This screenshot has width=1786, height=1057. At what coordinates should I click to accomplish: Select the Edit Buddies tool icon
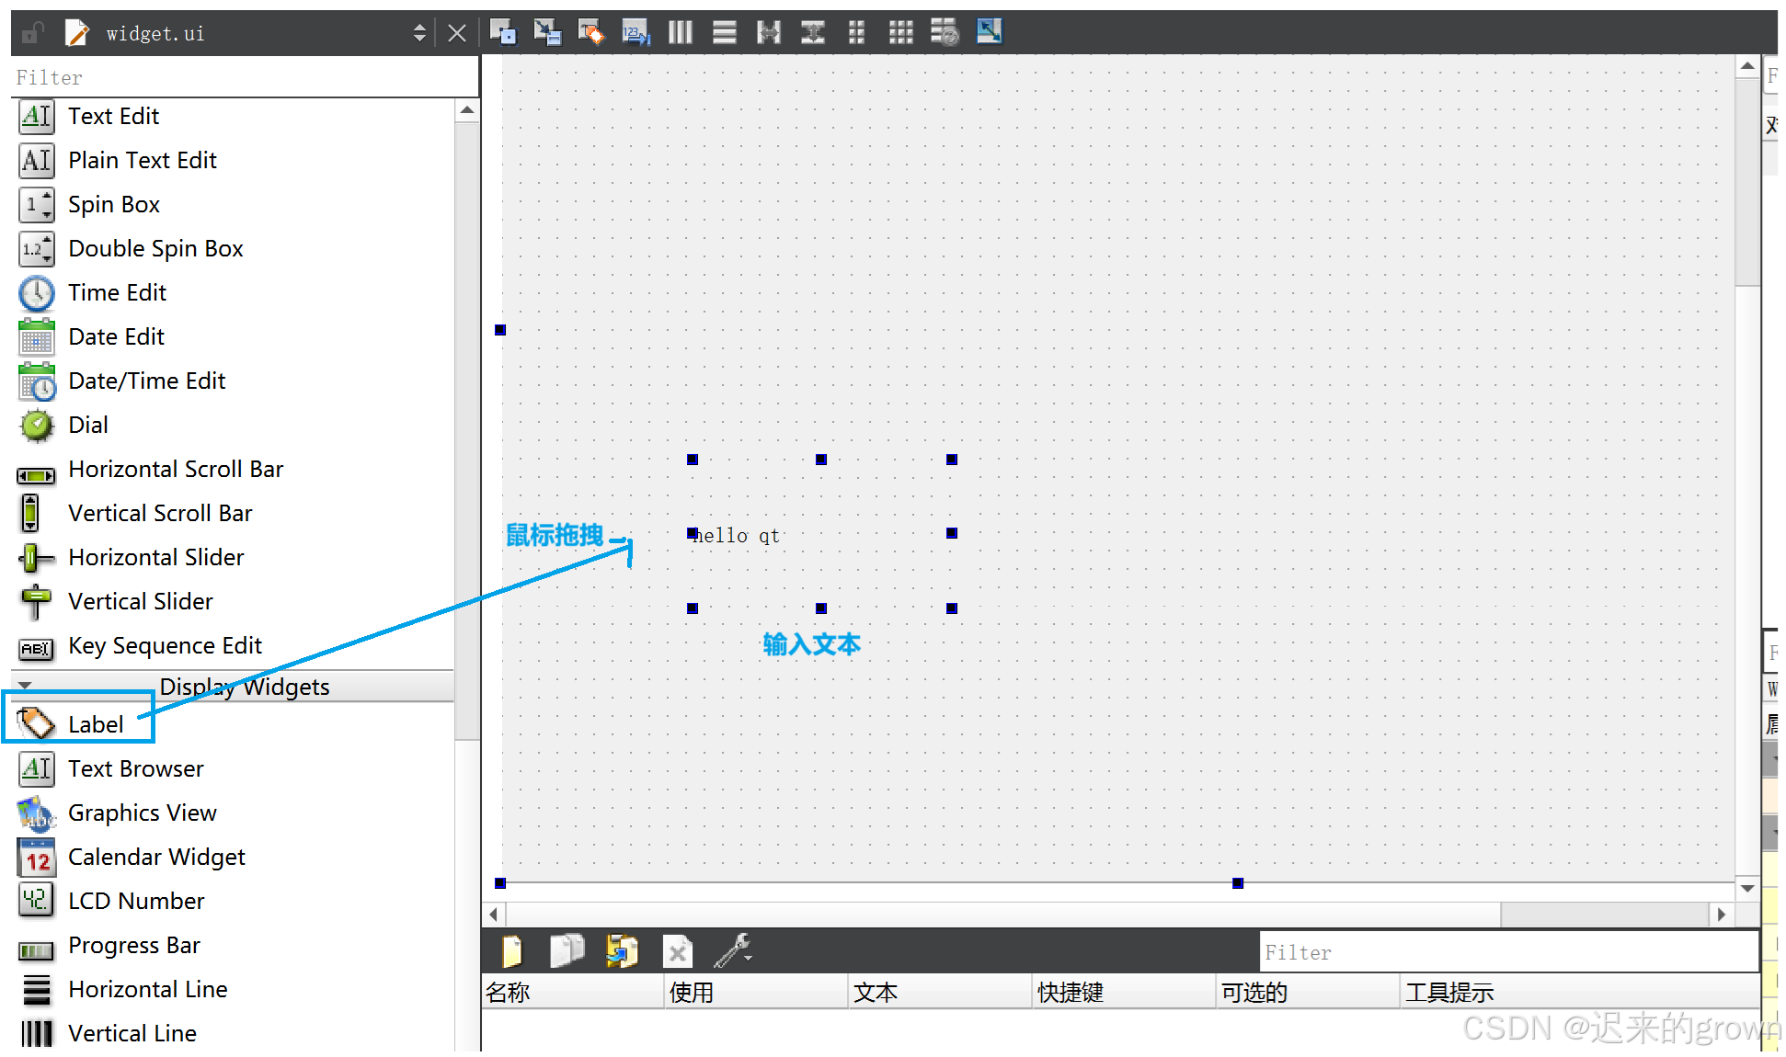click(x=590, y=32)
